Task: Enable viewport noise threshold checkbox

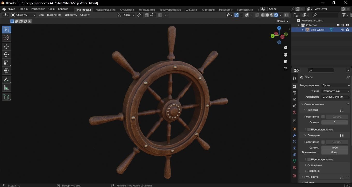Action: 323,117
